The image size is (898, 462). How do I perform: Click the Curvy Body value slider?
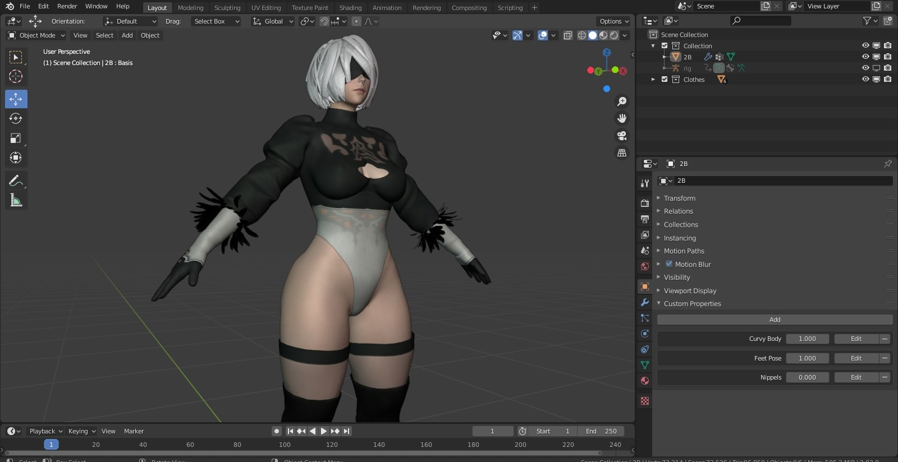coord(807,339)
